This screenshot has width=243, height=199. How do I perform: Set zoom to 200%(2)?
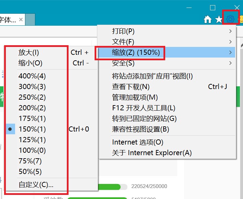click(x=52, y=108)
